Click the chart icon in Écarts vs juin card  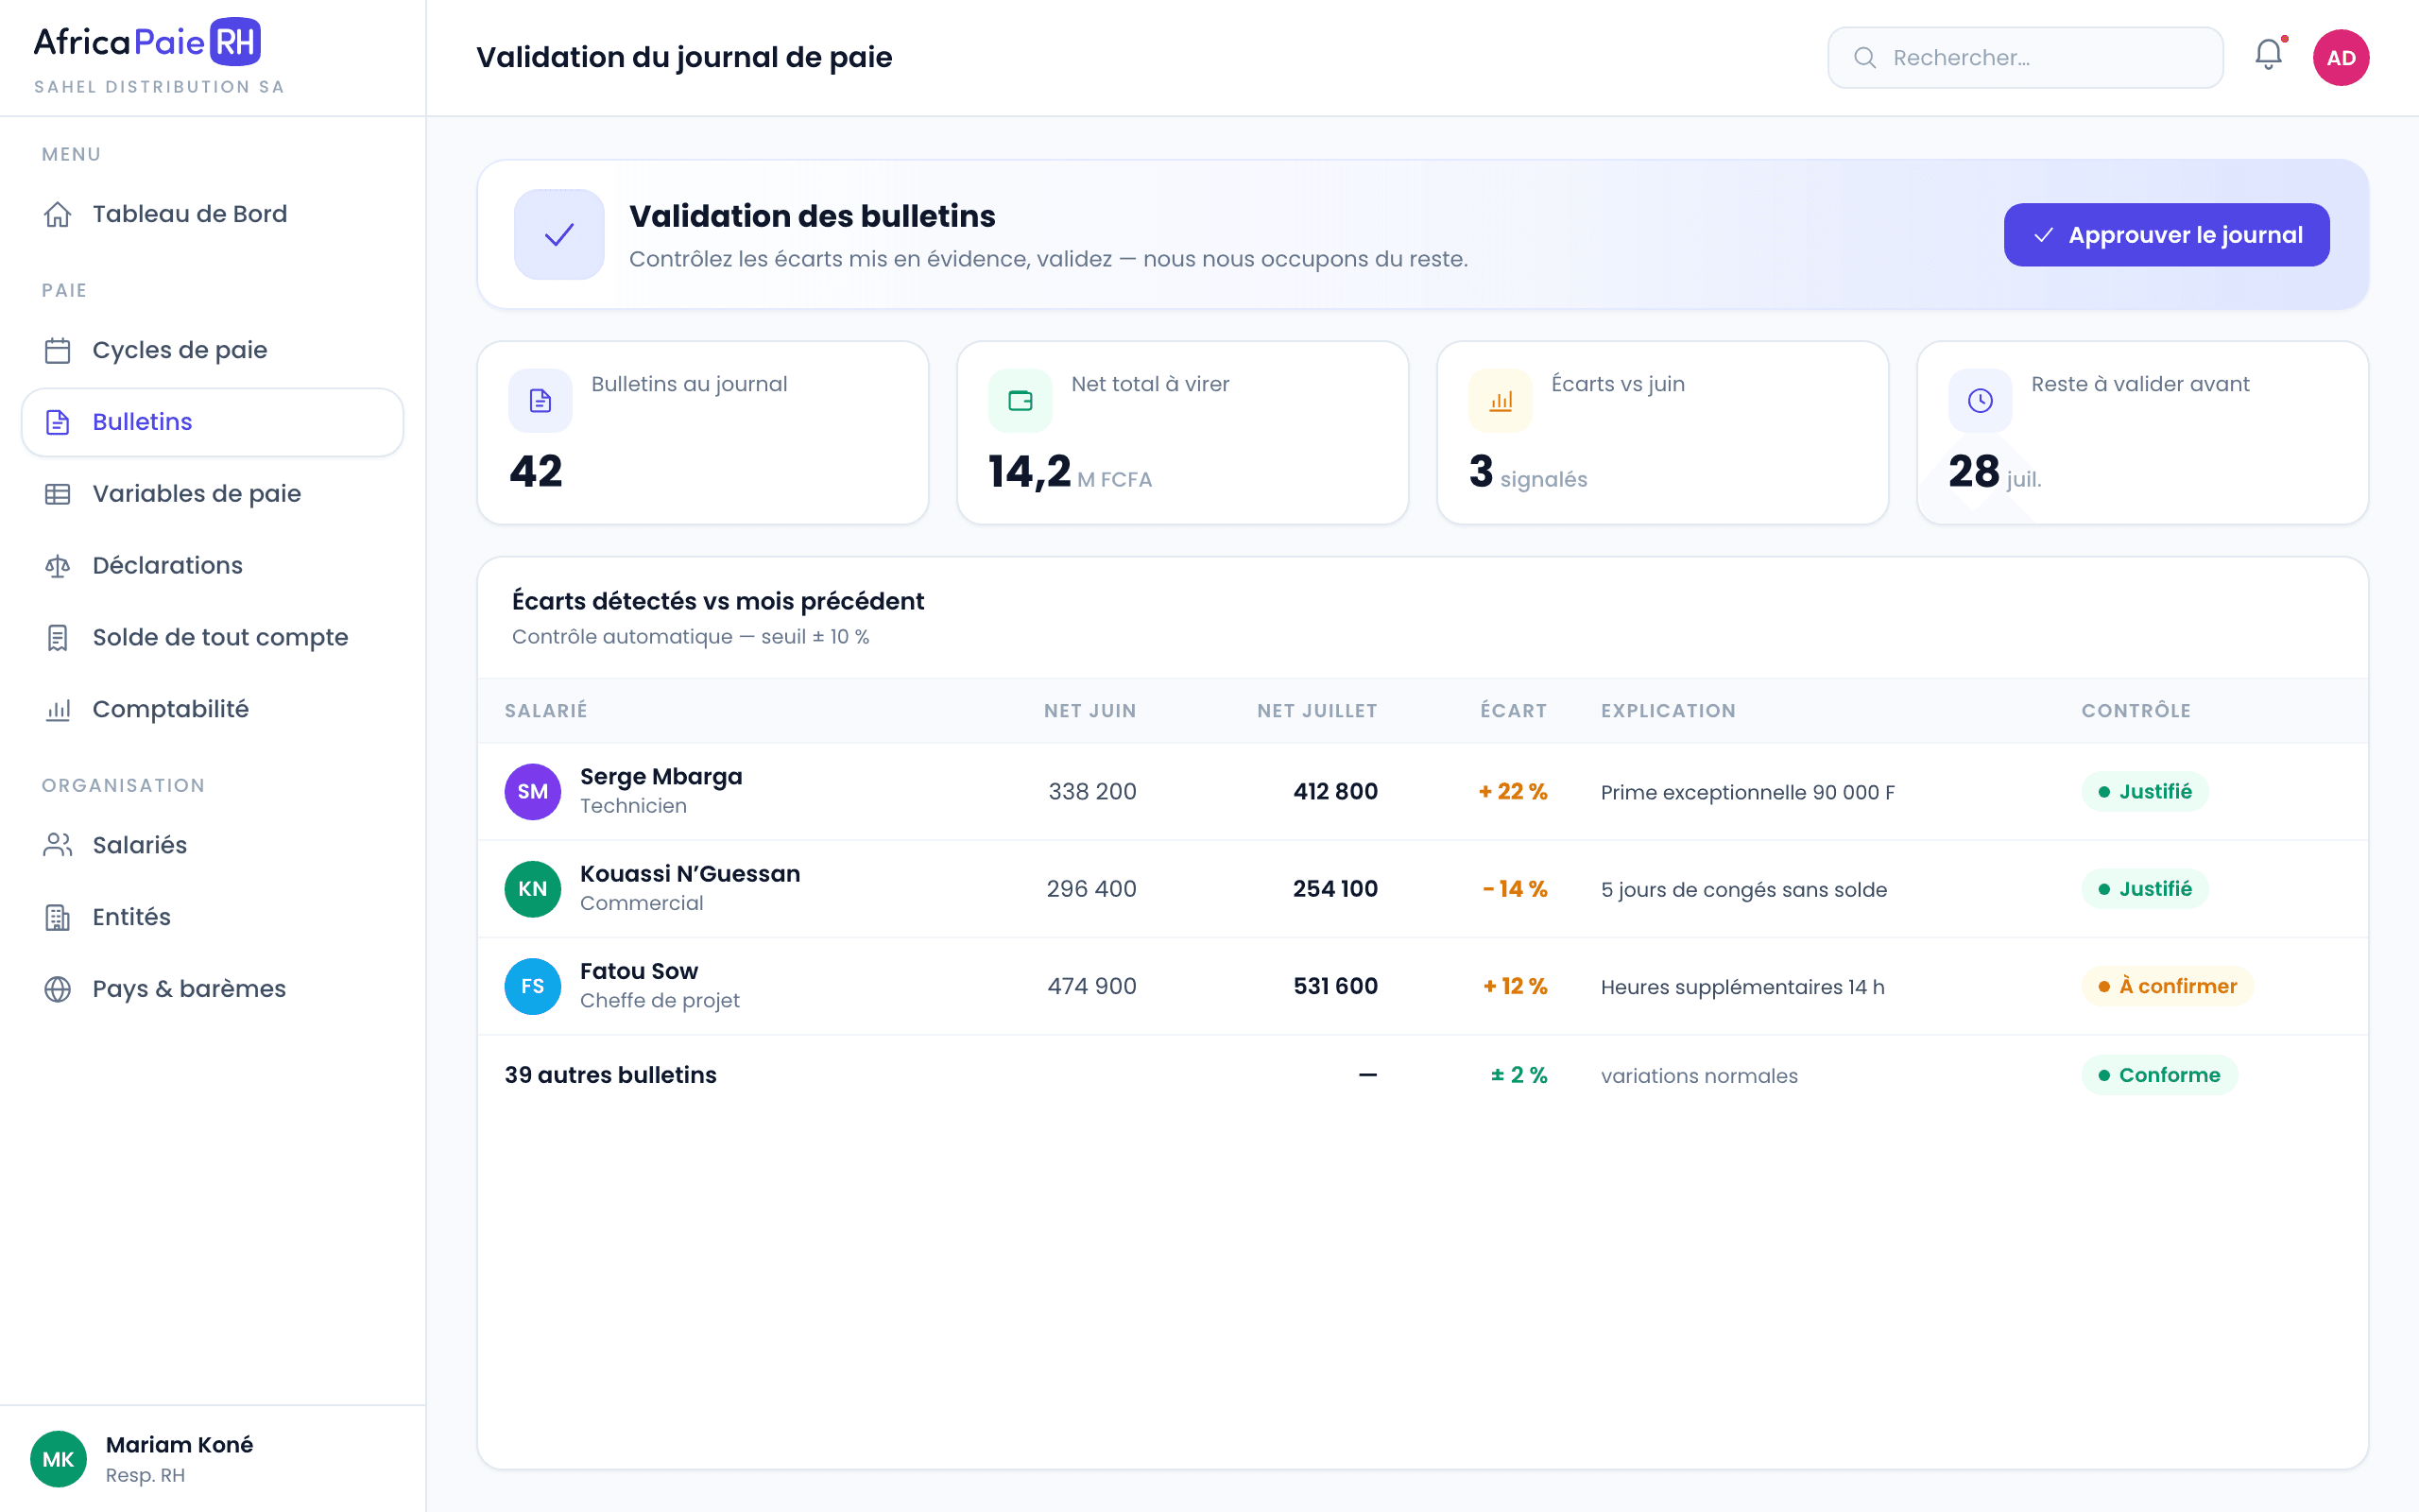point(1501,401)
